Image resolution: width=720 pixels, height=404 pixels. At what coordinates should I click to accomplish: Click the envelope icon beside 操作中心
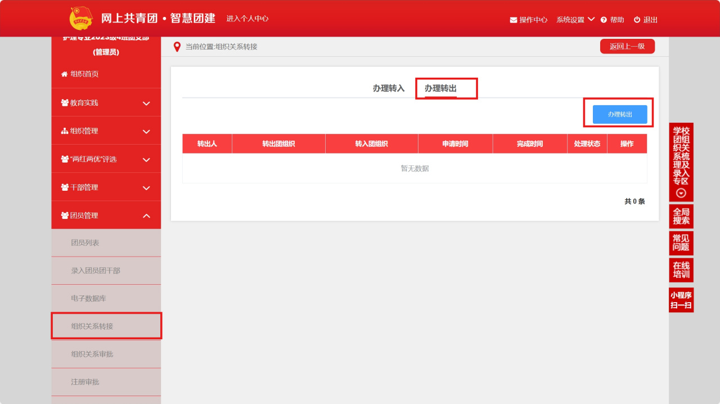[513, 20]
